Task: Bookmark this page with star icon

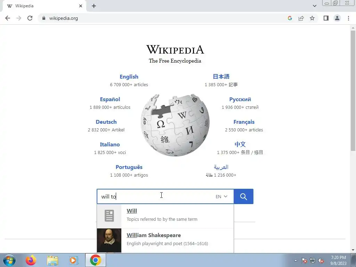Action: tap(312, 18)
